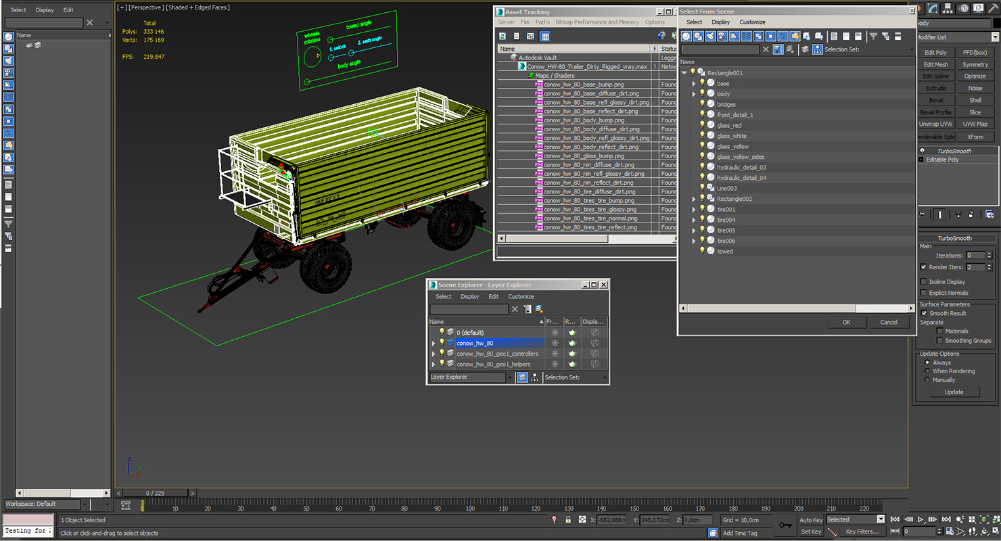
Task: Switch to Sort by Hierarchy in Select From Scene
Action: click(818, 49)
